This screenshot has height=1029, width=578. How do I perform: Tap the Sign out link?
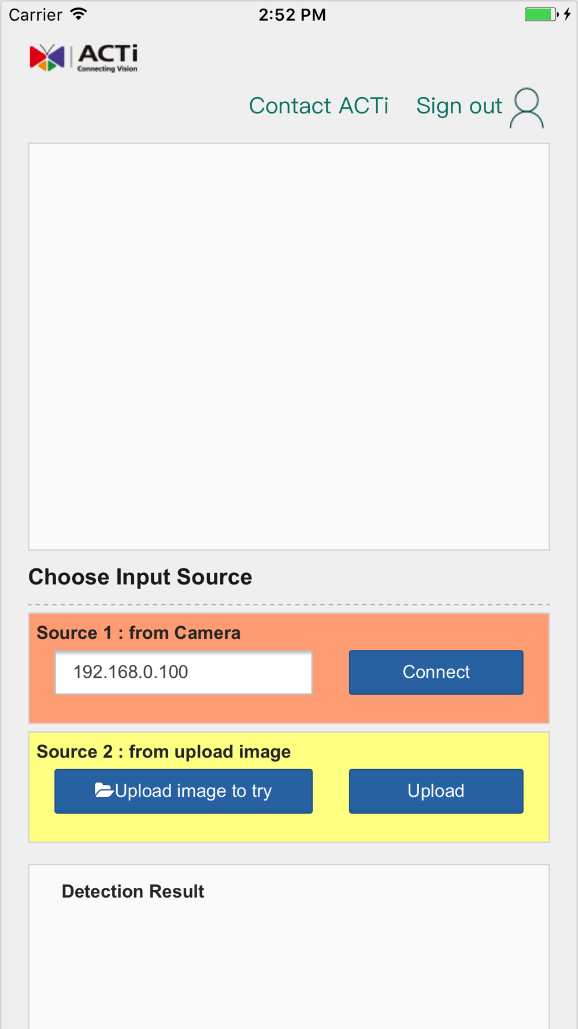tap(459, 106)
